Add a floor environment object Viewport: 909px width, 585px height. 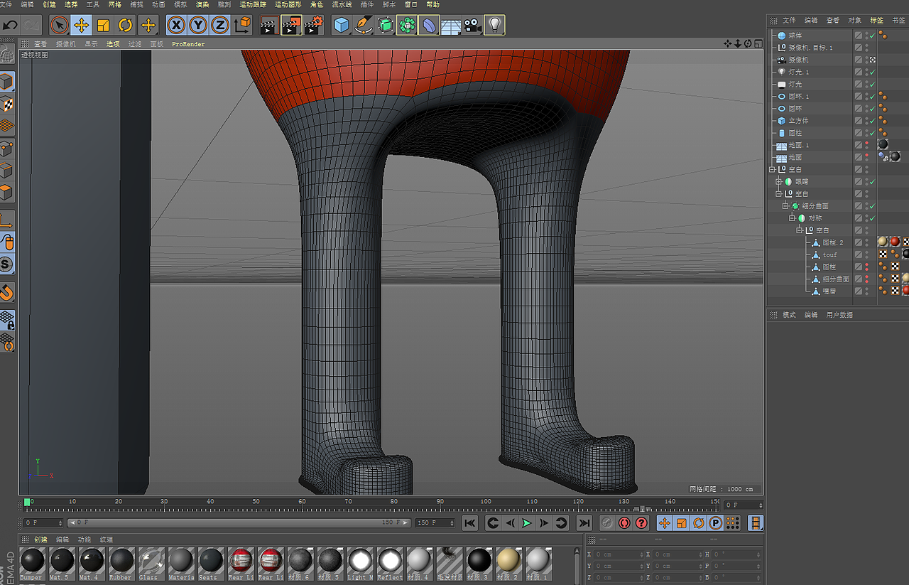pos(450,26)
